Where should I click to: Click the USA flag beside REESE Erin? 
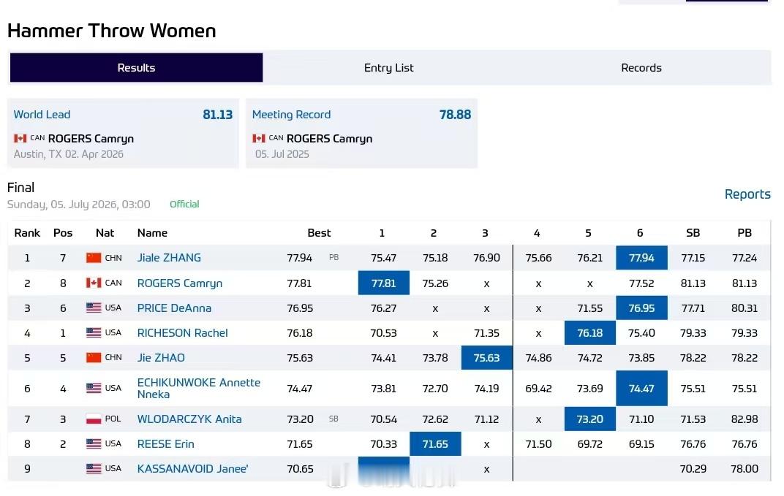94,443
